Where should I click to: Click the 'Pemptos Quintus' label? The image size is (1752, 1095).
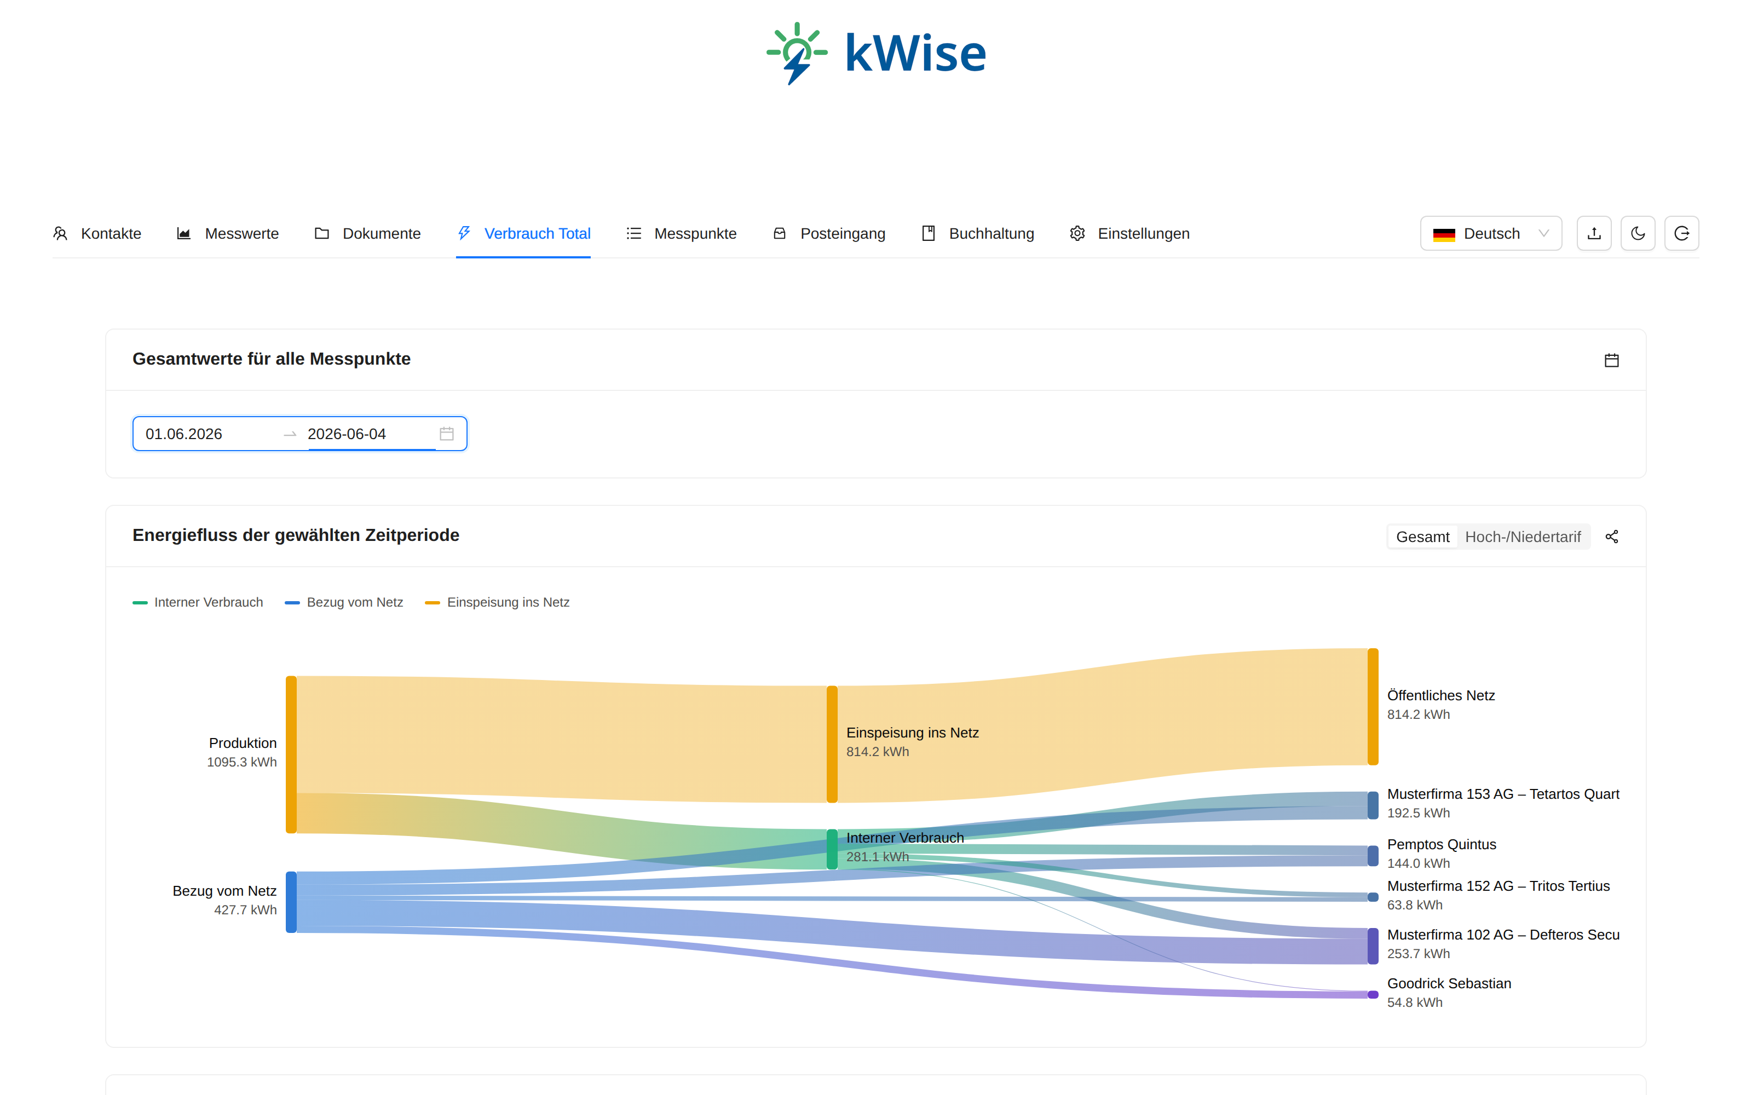pyautogui.click(x=1442, y=844)
